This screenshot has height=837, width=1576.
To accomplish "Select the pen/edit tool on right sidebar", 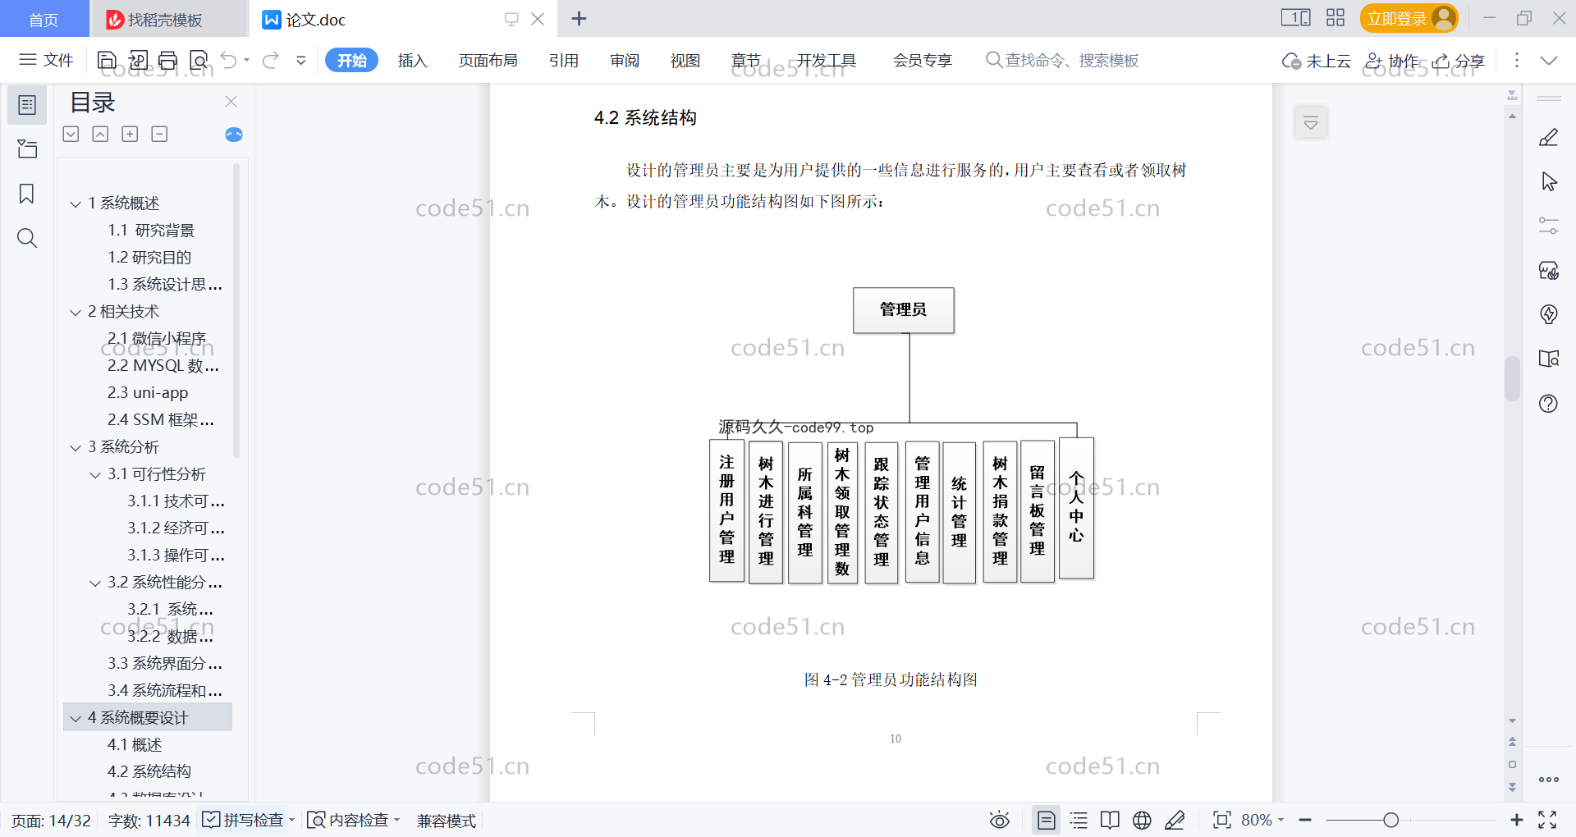I will click(x=1549, y=137).
